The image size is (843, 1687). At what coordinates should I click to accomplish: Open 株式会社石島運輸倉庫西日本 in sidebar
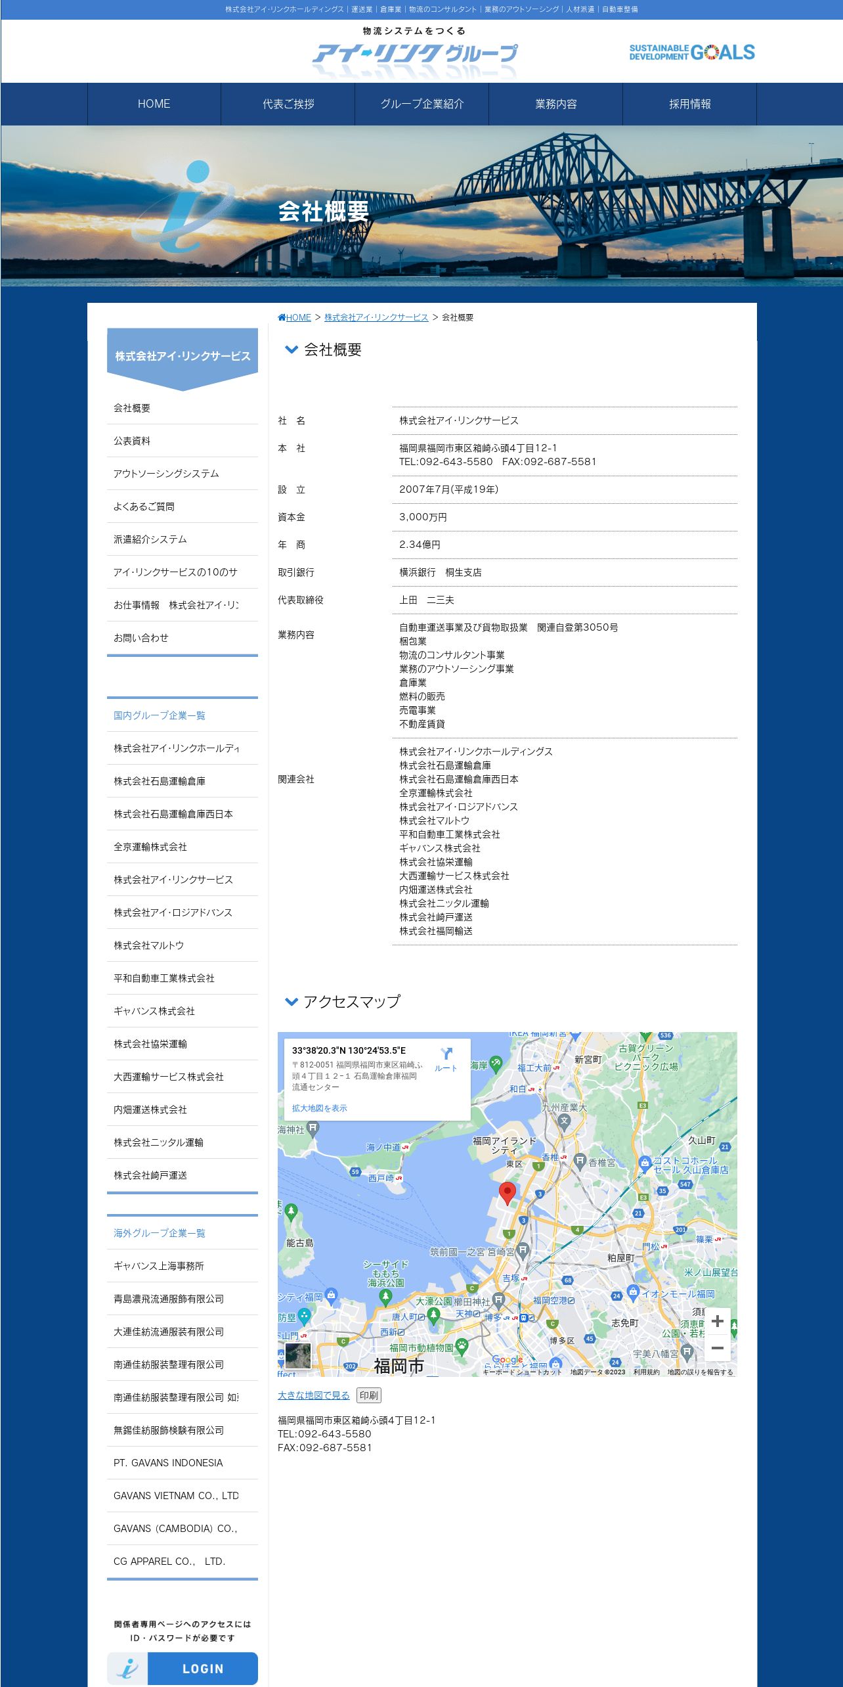183,814
